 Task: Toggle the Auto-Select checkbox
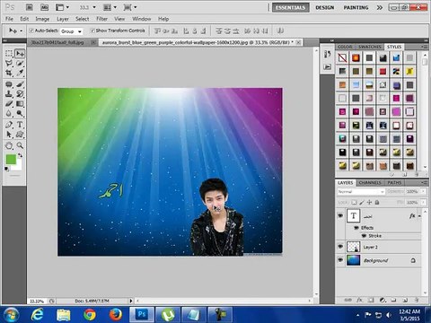click(x=31, y=31)
